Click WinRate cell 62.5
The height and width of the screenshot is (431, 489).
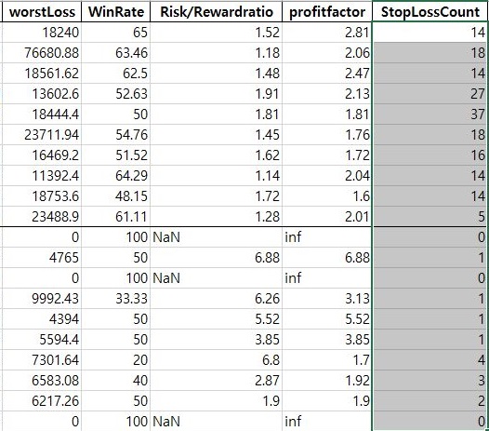pos(115,74)
